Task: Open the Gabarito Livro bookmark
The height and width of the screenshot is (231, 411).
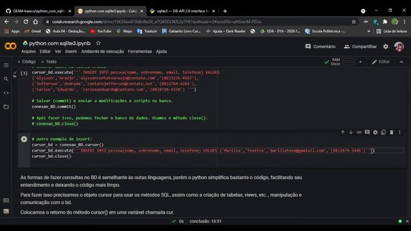Action: click(181, 31)
